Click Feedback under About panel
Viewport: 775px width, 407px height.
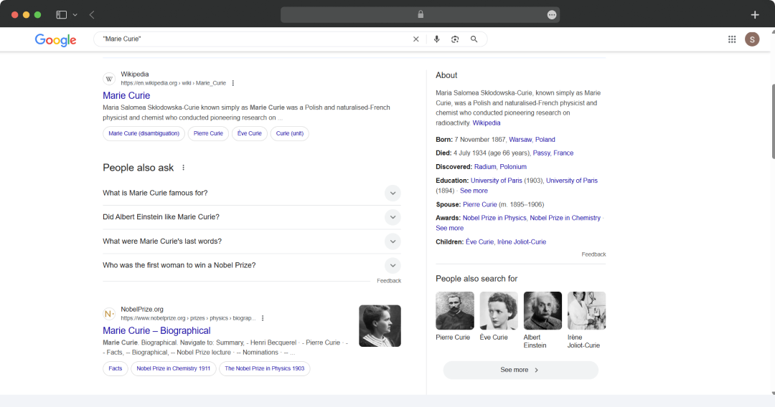(593, 254)
